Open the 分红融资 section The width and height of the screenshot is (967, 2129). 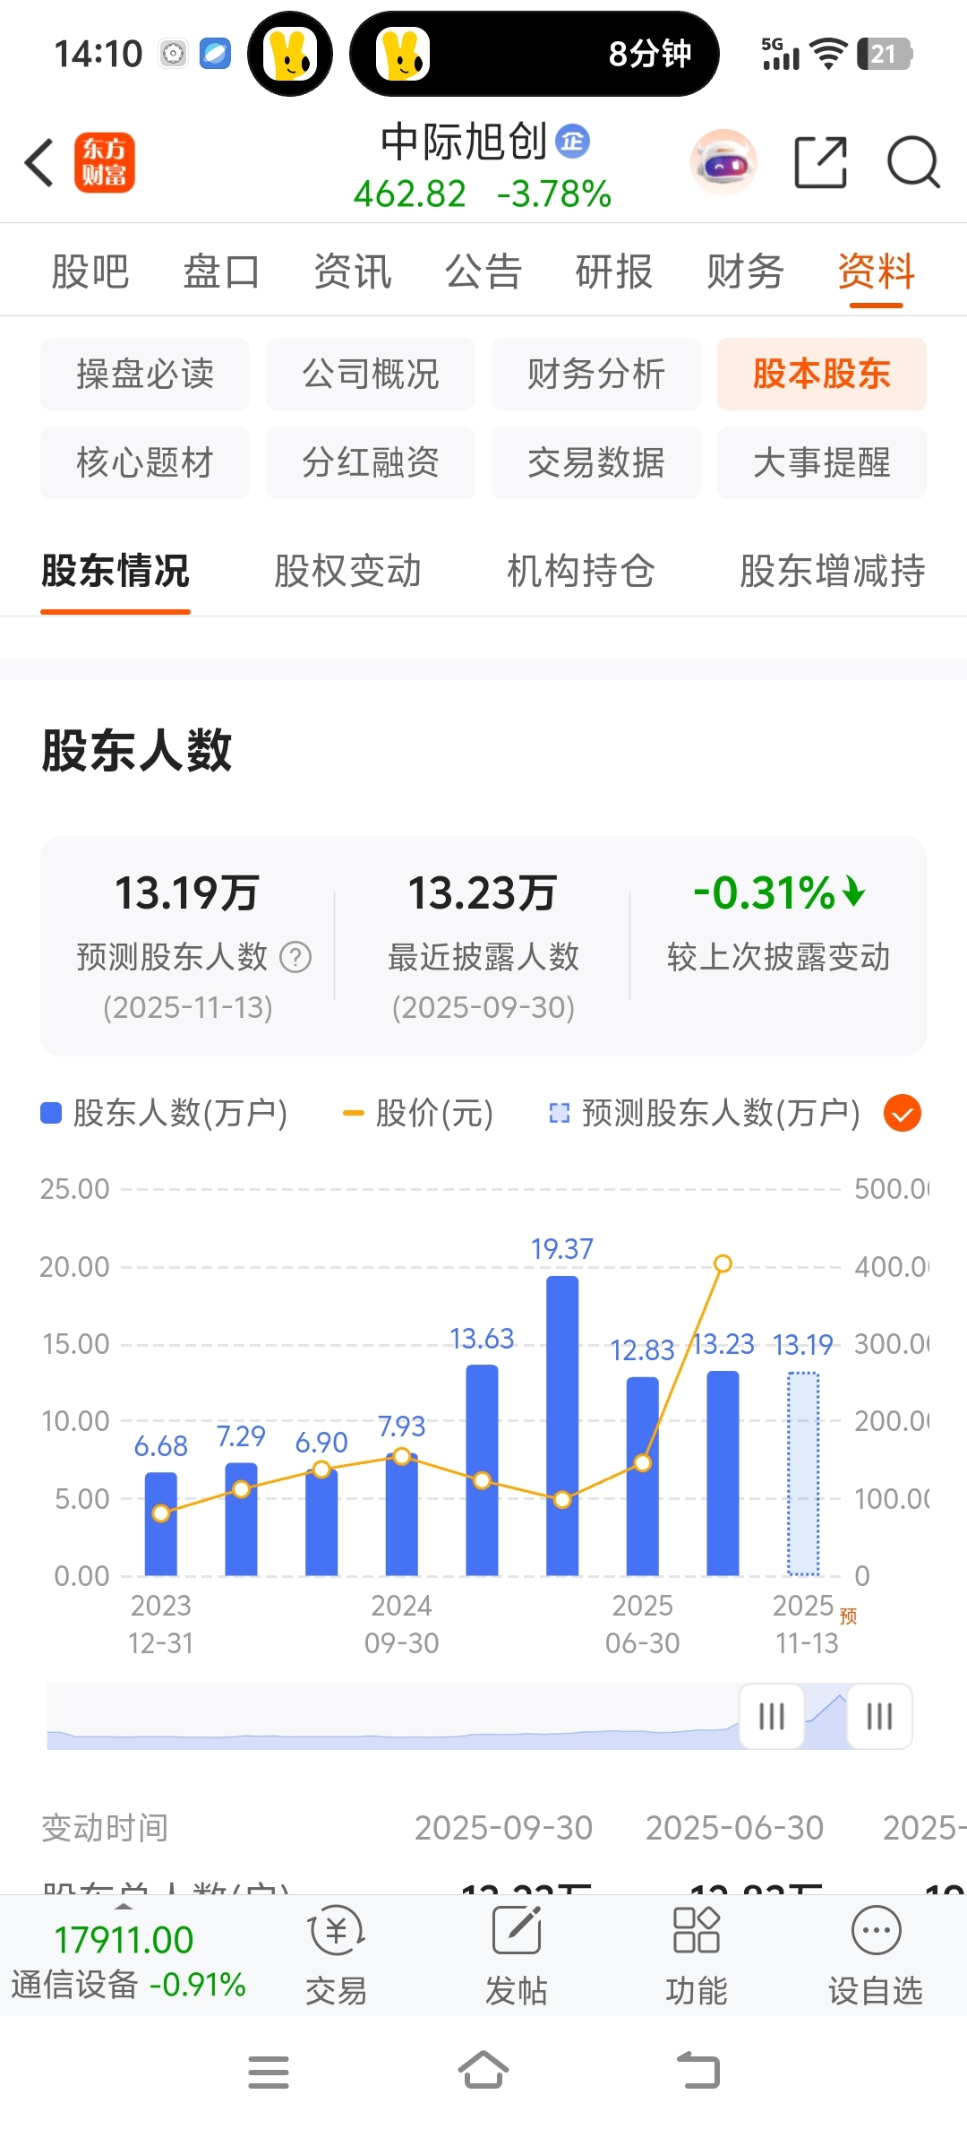pos(371,462)
